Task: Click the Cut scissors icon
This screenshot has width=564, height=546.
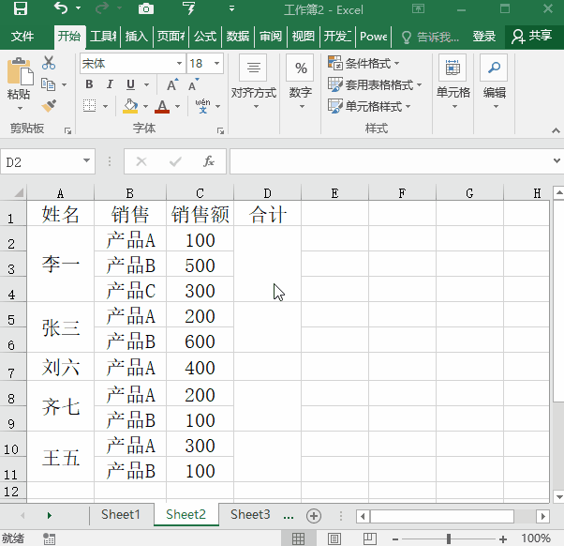Action: point(49,64)
